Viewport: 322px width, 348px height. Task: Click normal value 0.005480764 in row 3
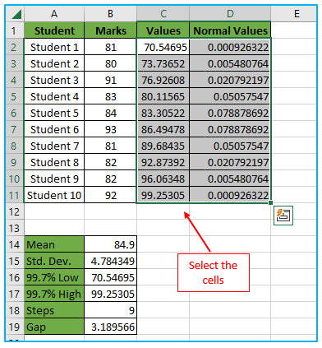[x=230, y=63]
